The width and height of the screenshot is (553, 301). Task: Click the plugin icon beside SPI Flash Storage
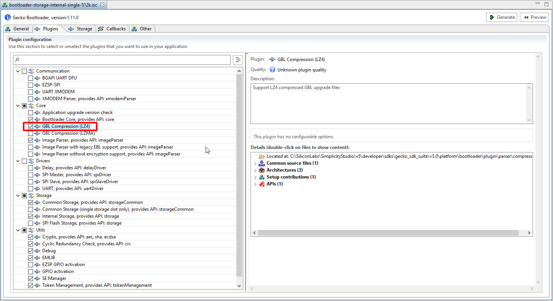coord(37,223)
